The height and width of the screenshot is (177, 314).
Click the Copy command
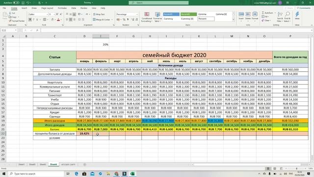click(13, 17)
